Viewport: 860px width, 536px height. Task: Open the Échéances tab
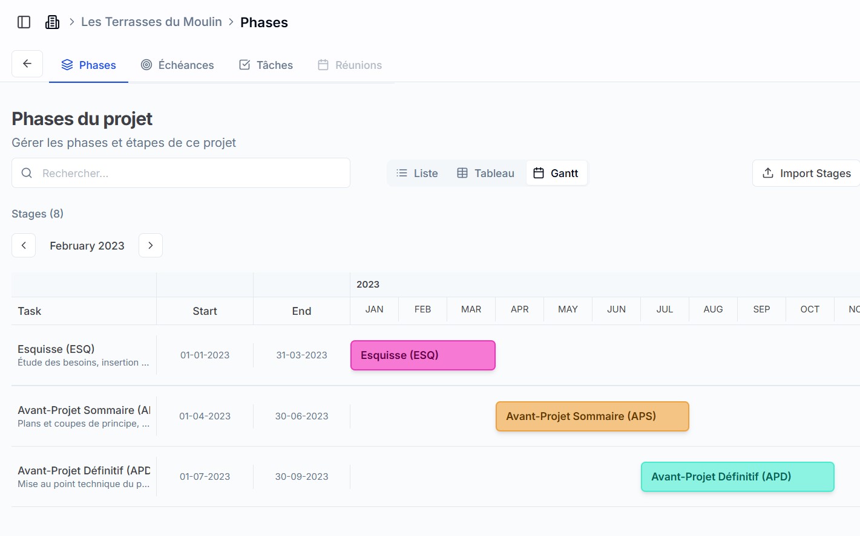pyautogui.click(x=177, y=65)
